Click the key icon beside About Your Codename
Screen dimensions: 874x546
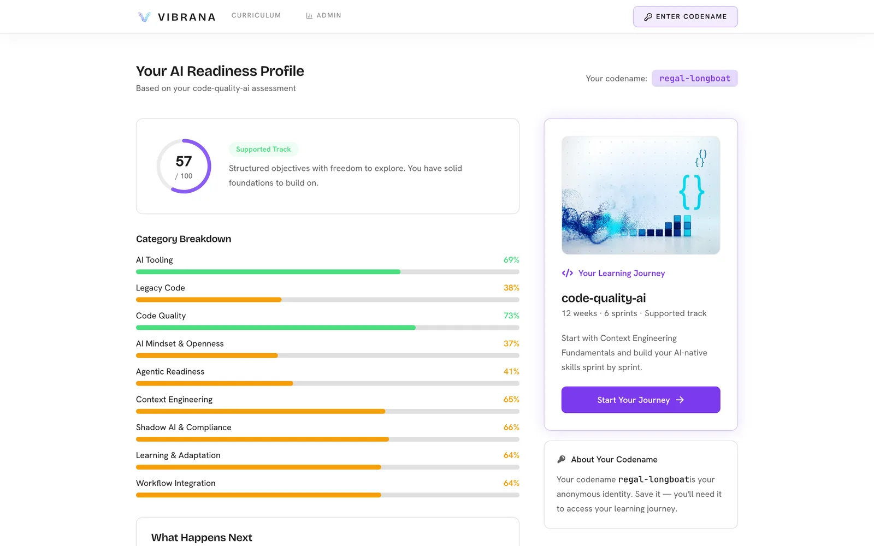[561, 459]
